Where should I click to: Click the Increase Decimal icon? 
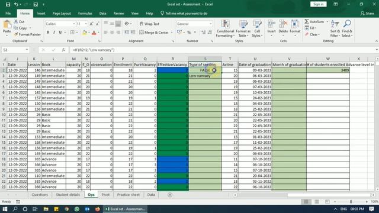[x=204, y=33]
